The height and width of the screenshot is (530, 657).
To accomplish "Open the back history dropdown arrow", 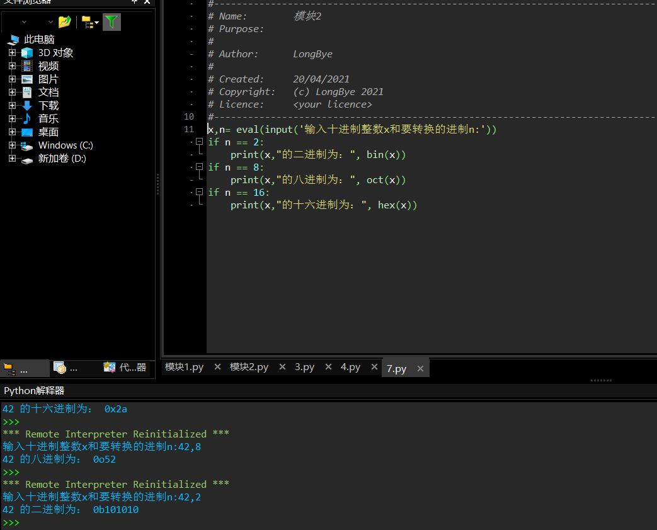I will click(x=25, y=22).
